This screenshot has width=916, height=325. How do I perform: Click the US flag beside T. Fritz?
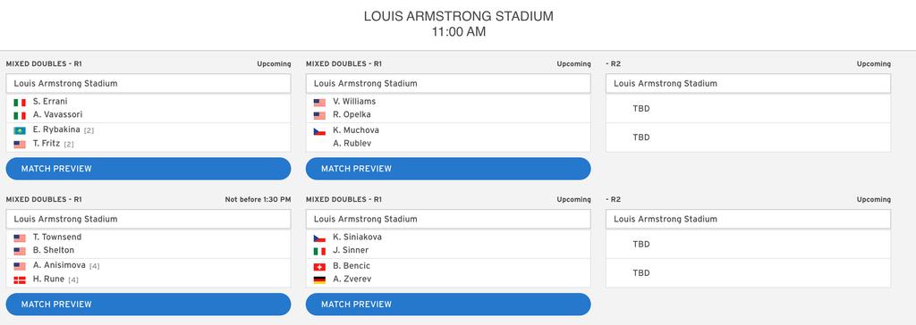point(20,144)
